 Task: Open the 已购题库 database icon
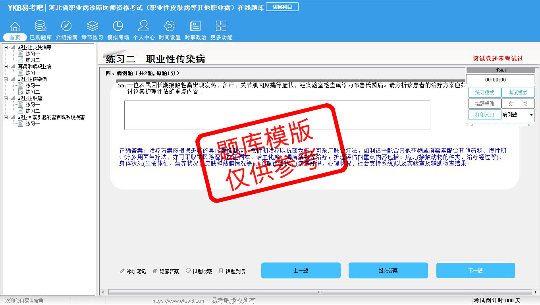coord(40,26)
